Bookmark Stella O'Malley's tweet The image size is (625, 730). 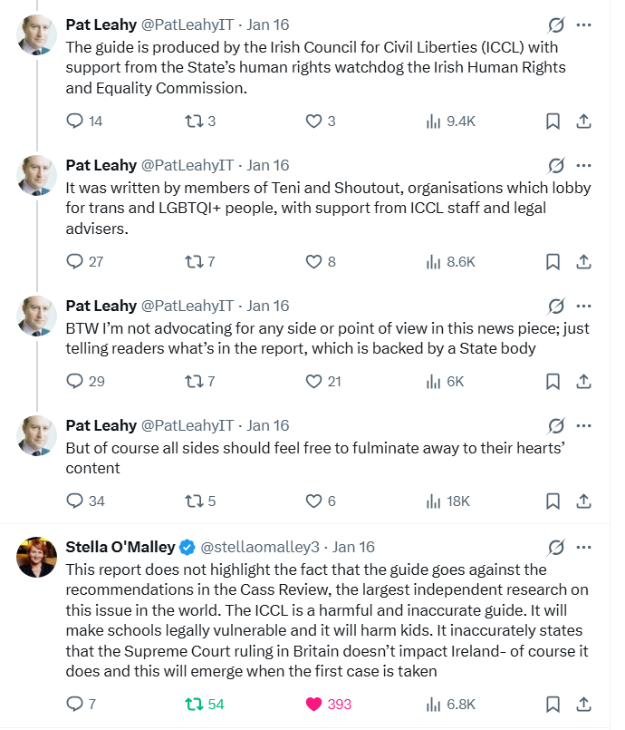(553, 704)
